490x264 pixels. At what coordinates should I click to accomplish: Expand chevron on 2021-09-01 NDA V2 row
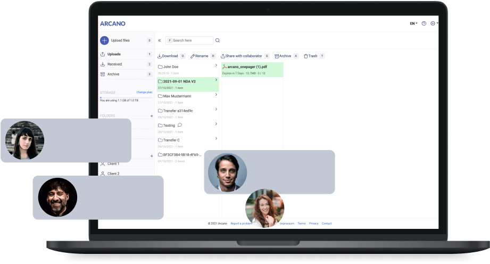(x=216, y=80)
